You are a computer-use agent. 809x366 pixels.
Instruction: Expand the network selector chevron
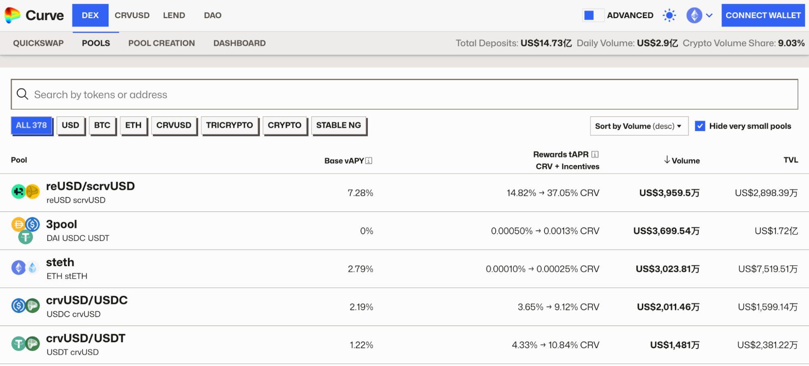[709, 15]
